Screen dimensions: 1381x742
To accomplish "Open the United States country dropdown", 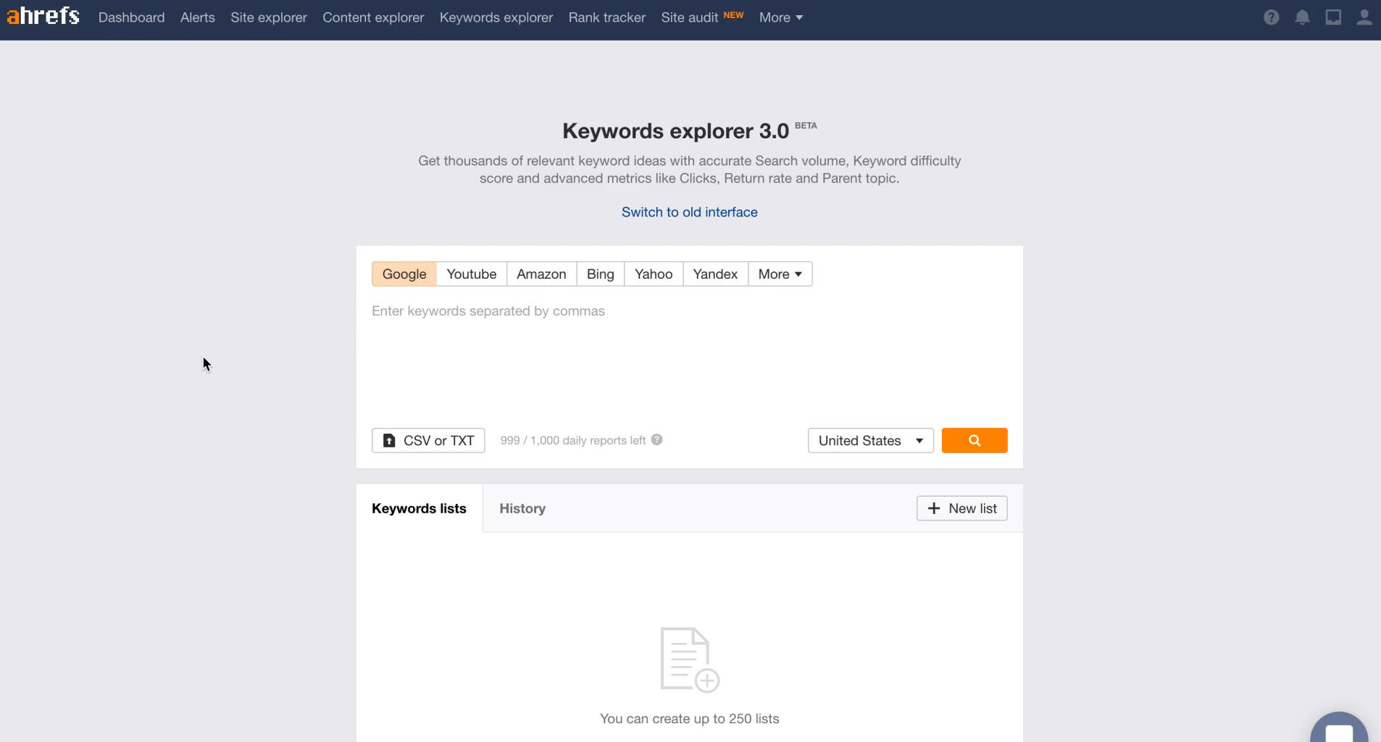I will pyautogui.click(x=870, y=440).
